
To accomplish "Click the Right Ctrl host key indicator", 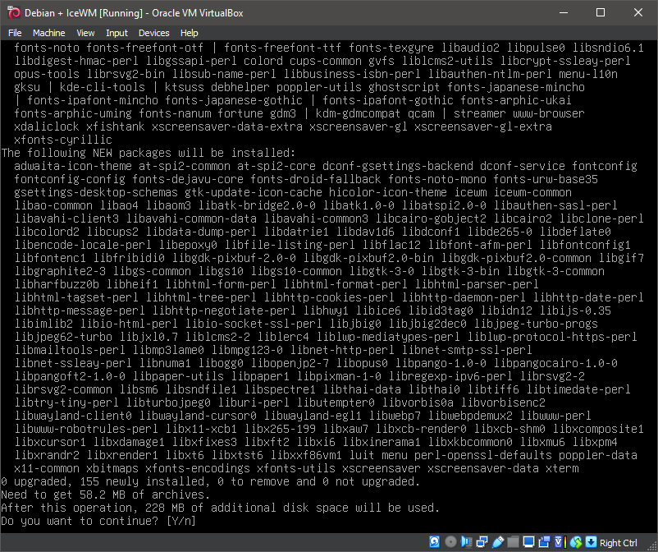I will (x=620, y=542).
